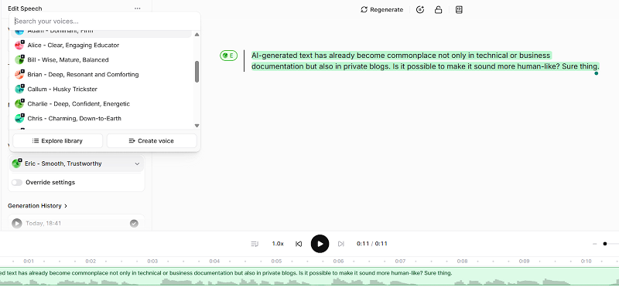Image resolution: width=619 pixels, height=287 pixels.
Task: Click the voice list scroll down arrow
Action: pos(197,126)
